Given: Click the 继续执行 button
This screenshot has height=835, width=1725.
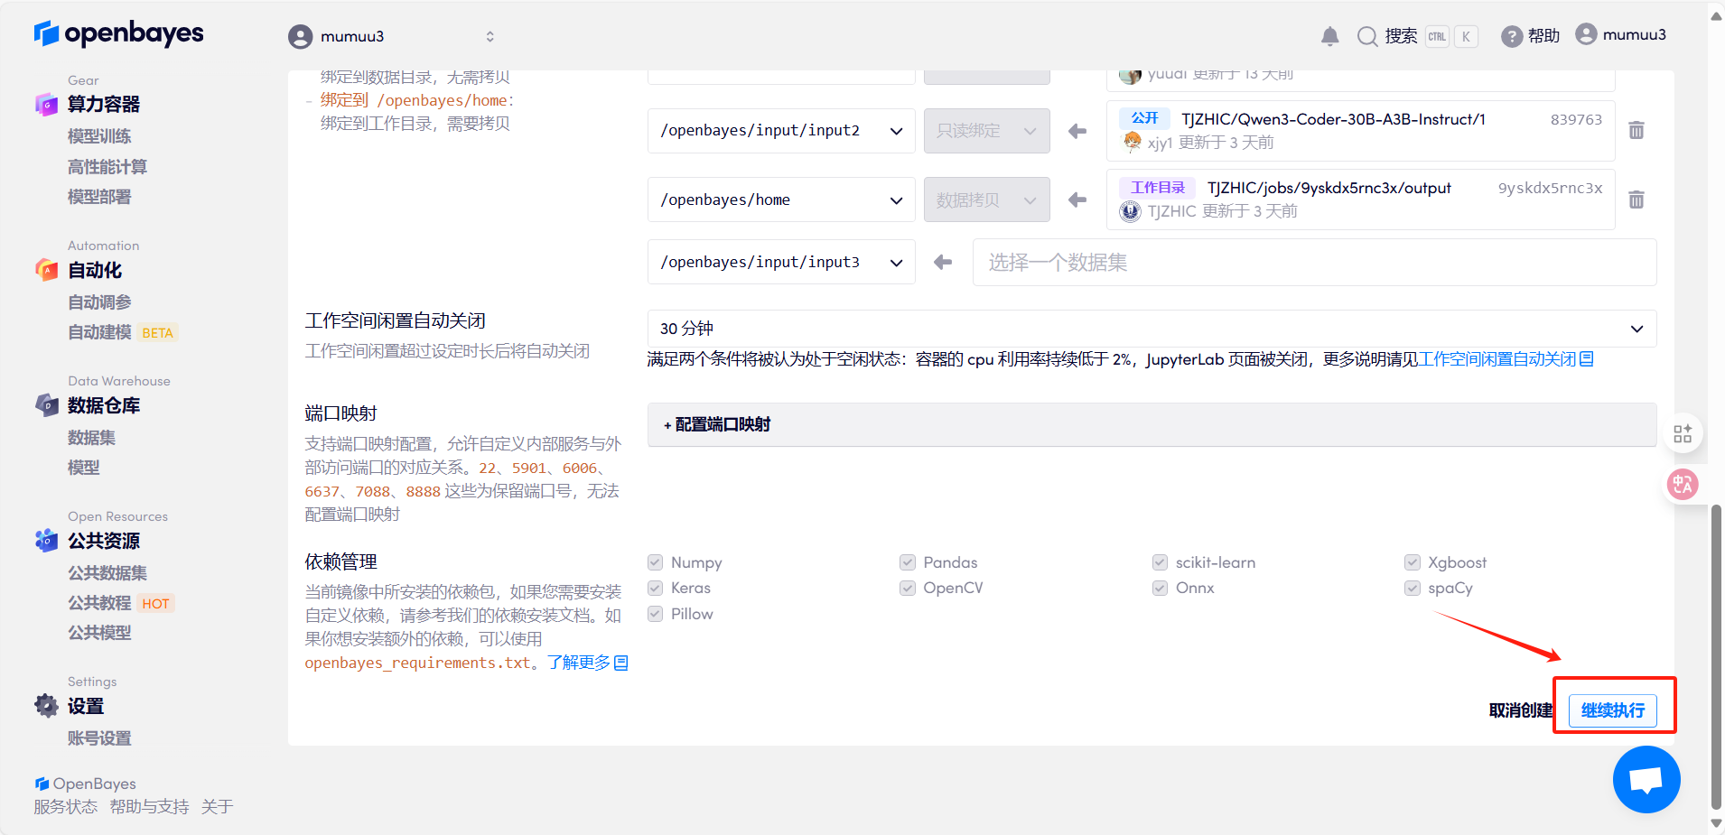Looking at the screenshot, I should 1613,710.
